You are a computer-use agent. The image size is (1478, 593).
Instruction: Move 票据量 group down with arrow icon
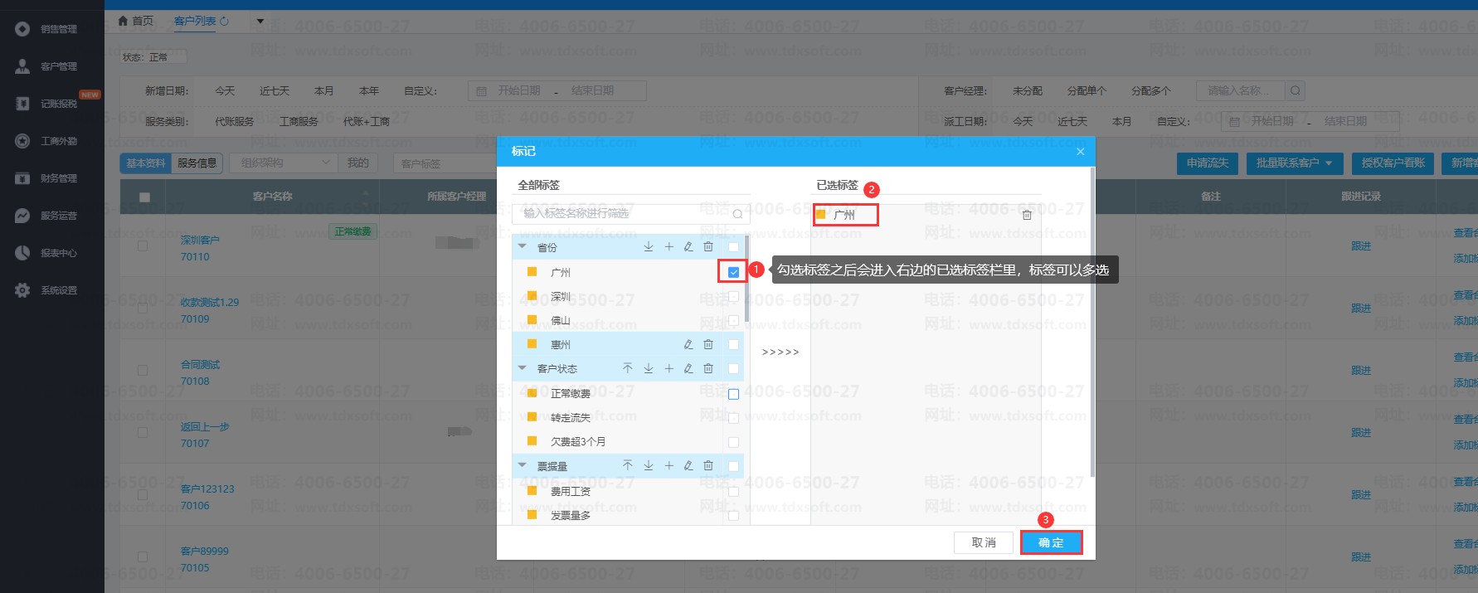[649, 466]
